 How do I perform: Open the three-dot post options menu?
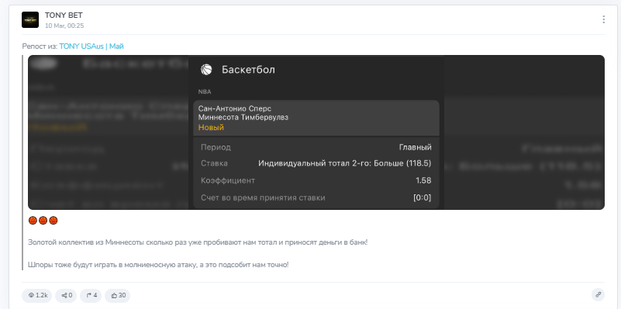(x=603, y=19)
